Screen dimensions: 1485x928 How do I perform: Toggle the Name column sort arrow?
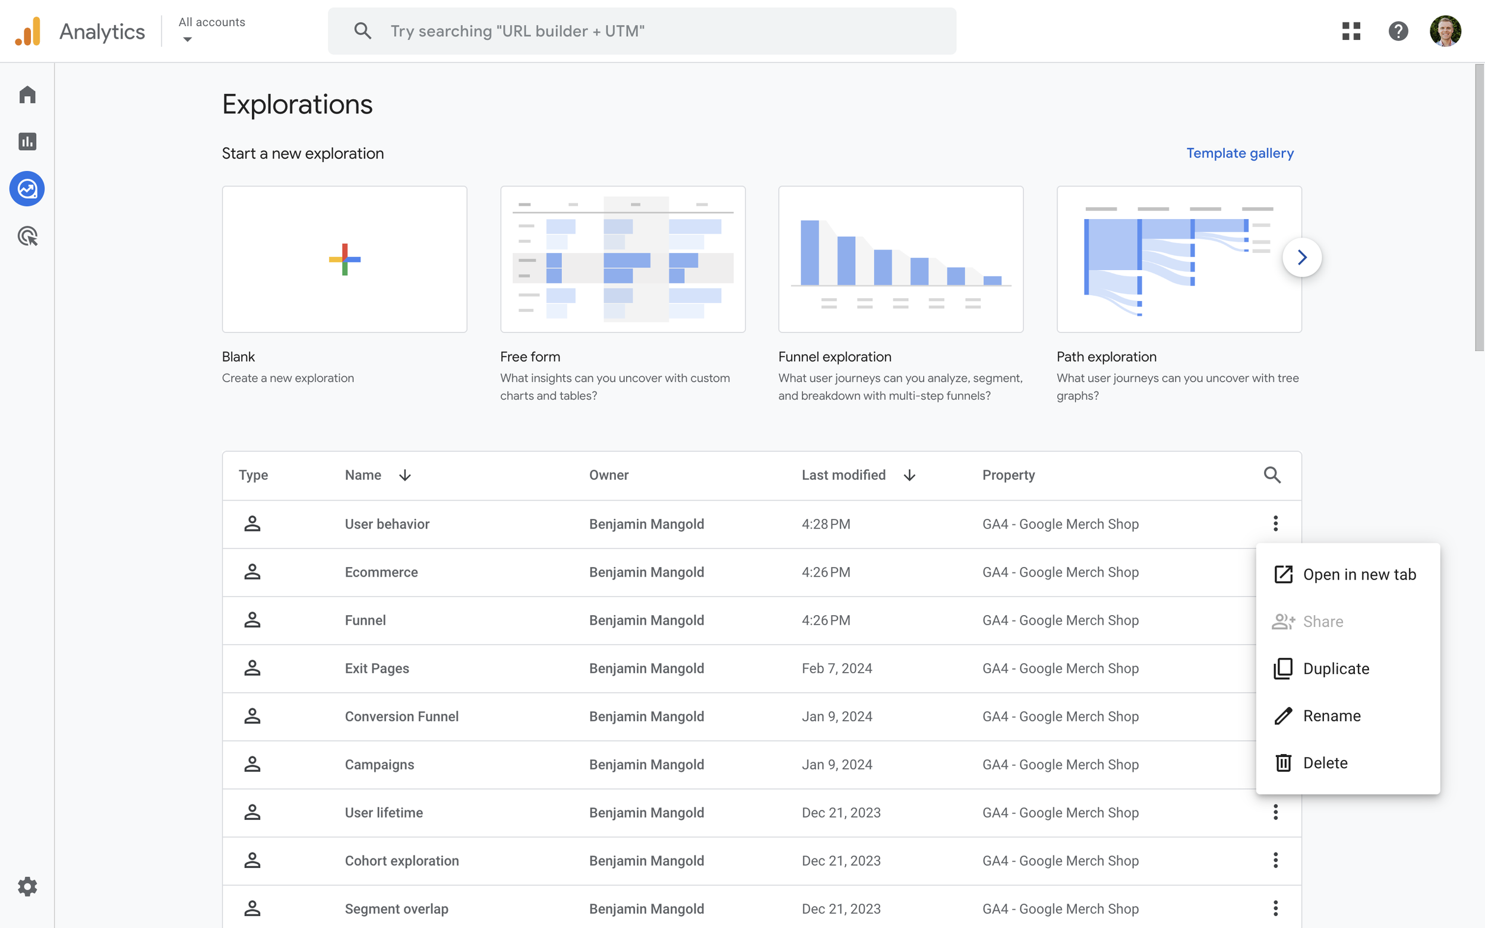pos(405,474)
